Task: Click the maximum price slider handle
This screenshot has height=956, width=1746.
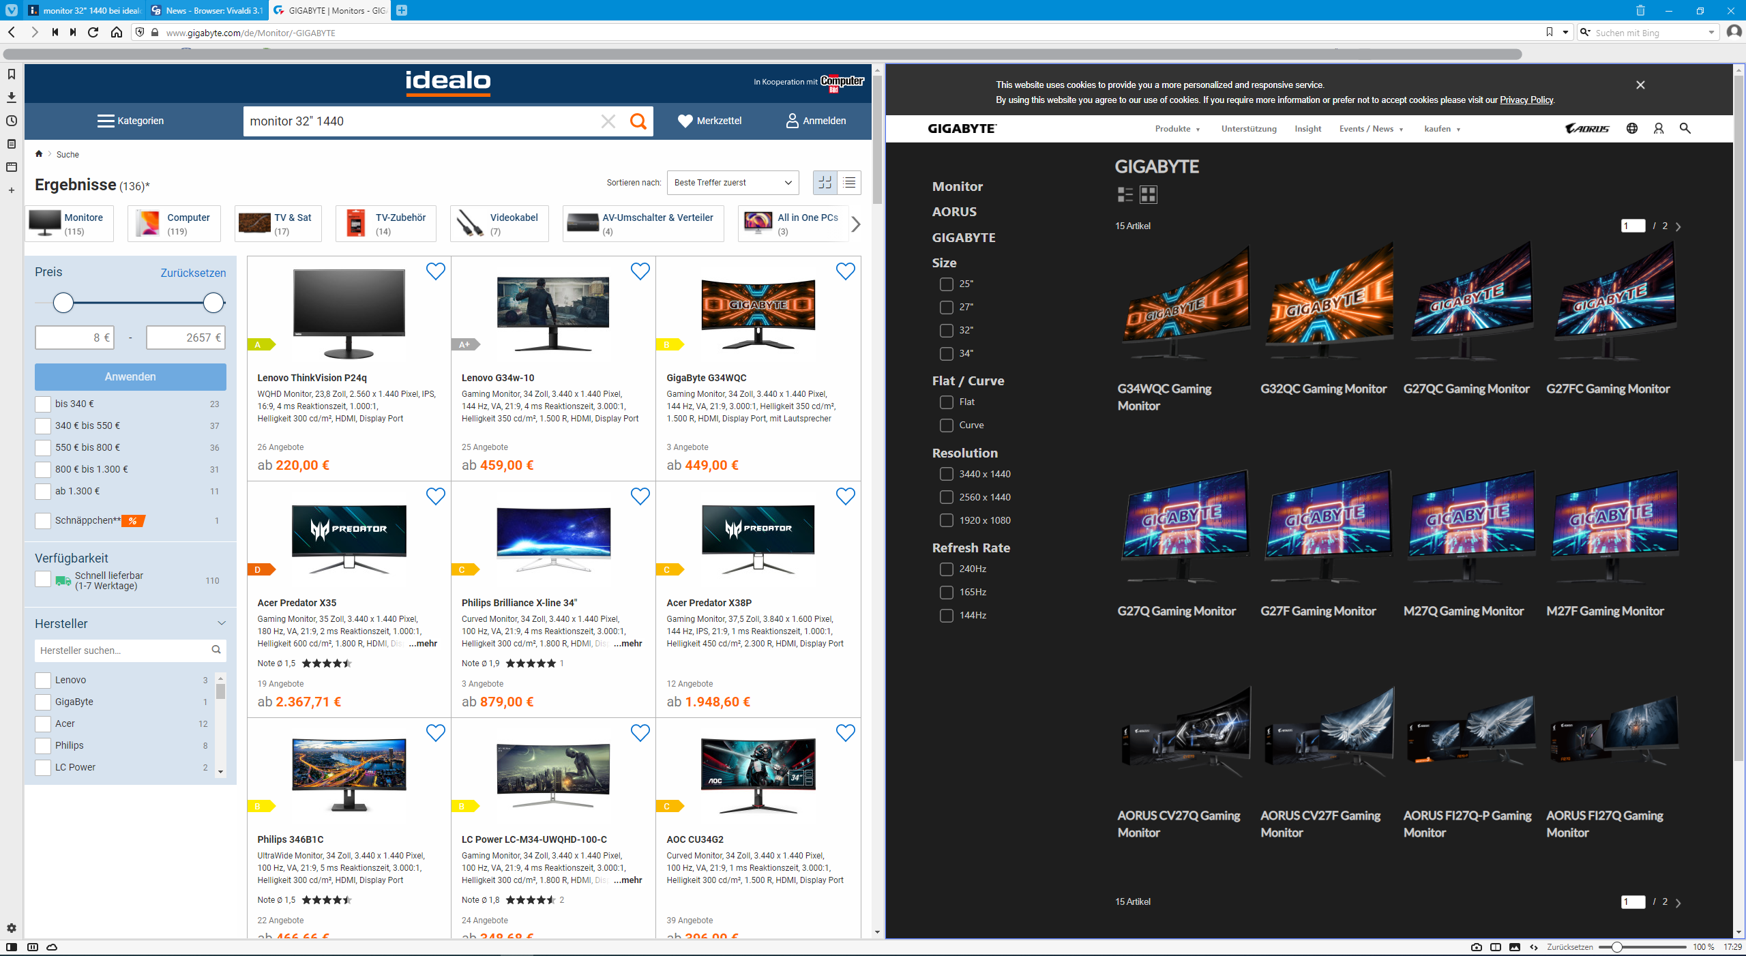Action: point(213,303)
